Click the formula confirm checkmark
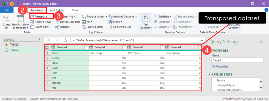 (58, 40)
